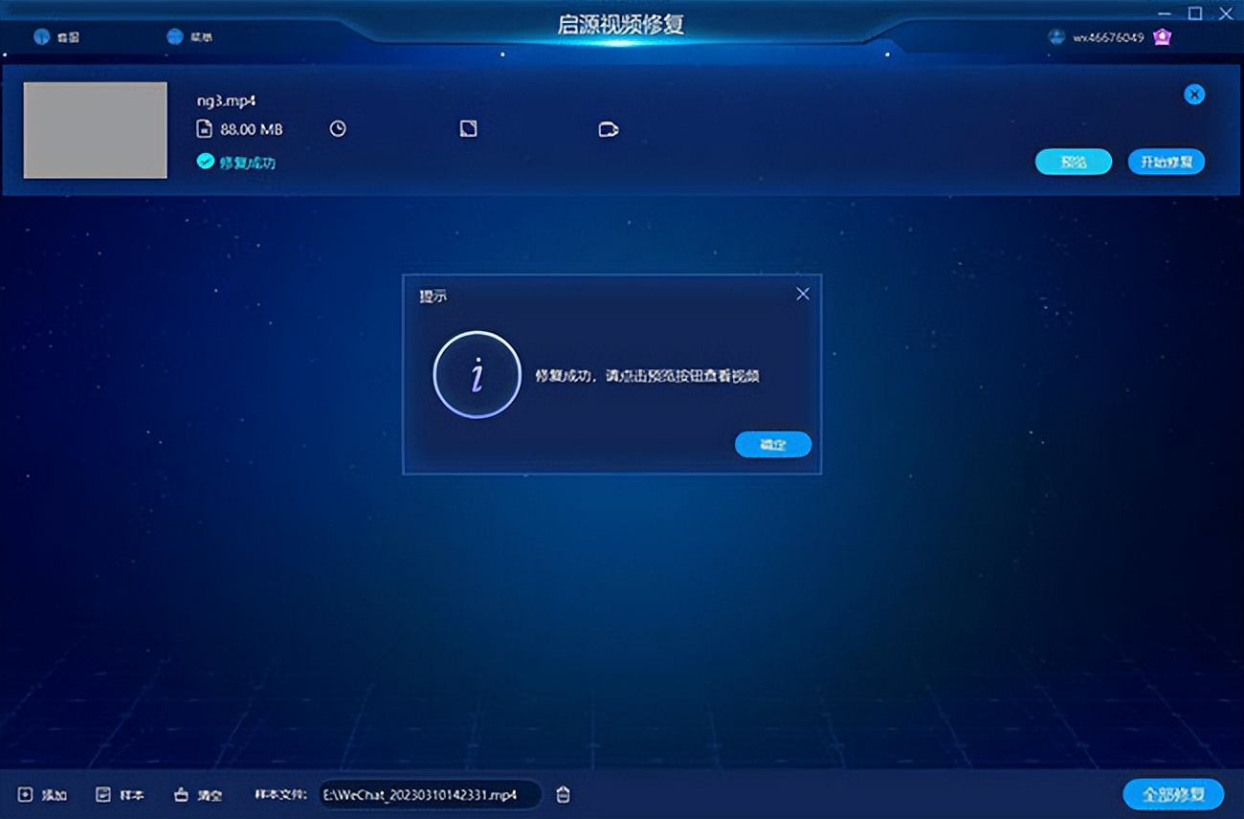Click the camera icon in the ng3.mp4 row
The image size is (1244, 819).
pyautogui.click(x=609, y=129)
